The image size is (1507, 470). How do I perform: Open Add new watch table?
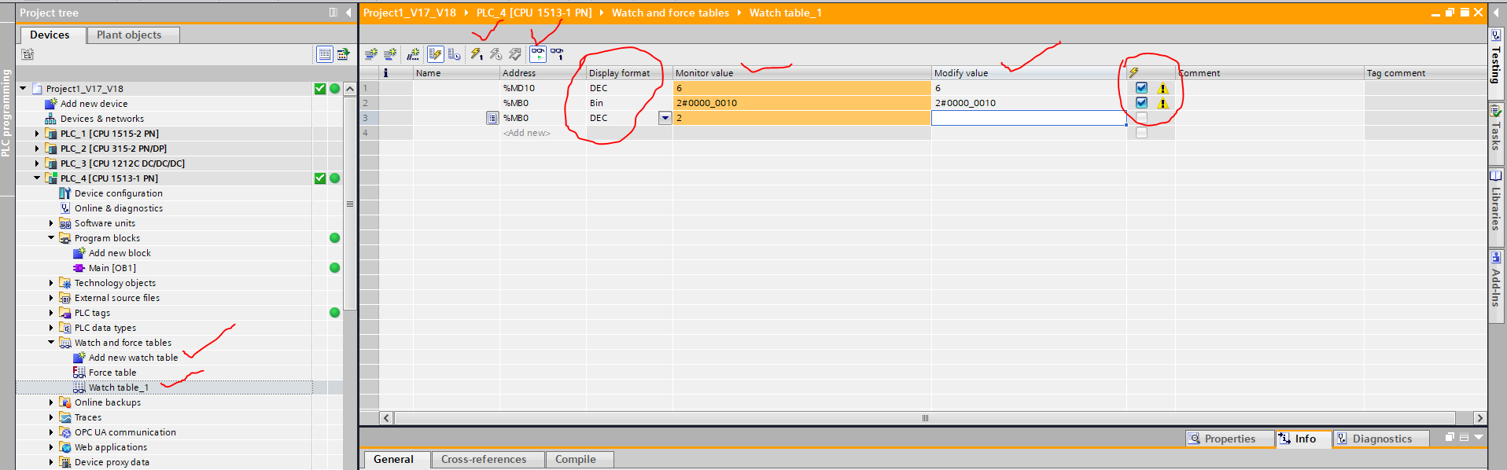pyautogui.click(x=133, y=358)
